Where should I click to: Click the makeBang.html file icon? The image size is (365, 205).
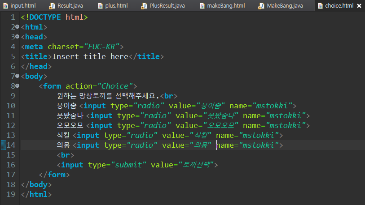coord(202,6)
